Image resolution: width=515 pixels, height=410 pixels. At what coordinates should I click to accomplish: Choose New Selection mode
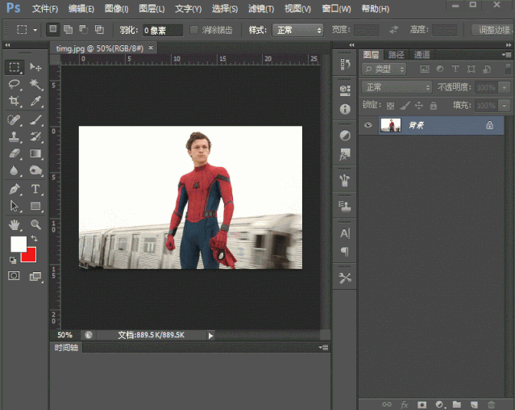[x=52, y=29]
